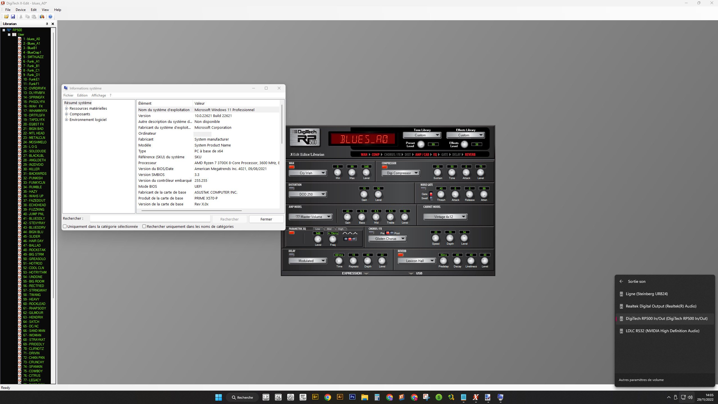The width and height of the screenshot is (718, 404).
Task: Expand the Composants tree node
Action: [67, 114]
